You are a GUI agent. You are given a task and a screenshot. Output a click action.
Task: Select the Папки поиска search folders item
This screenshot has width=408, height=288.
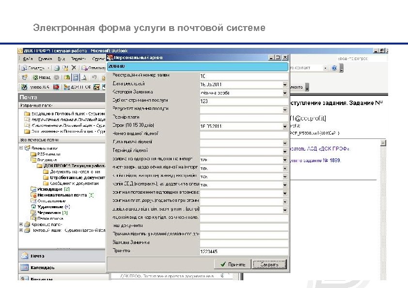pos(50,218)
